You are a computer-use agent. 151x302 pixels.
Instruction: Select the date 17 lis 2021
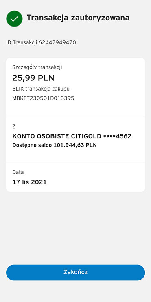click(29, 182)
